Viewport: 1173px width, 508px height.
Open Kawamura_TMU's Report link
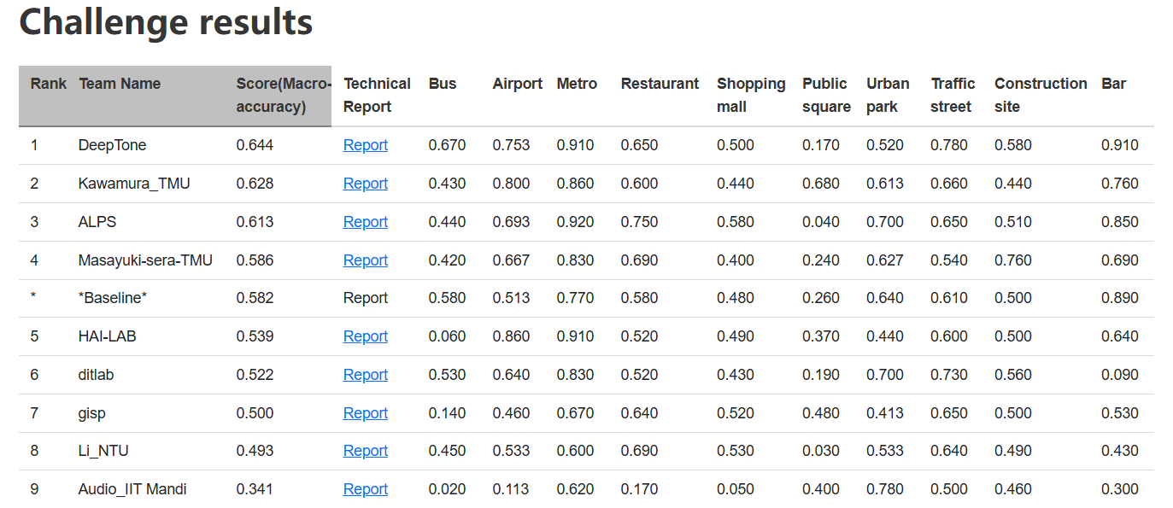(x=365, y=184)
